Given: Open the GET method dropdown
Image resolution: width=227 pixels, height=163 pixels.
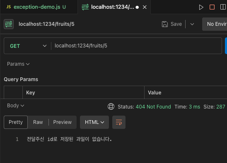Looking at the screenshot, I should 28,46.
